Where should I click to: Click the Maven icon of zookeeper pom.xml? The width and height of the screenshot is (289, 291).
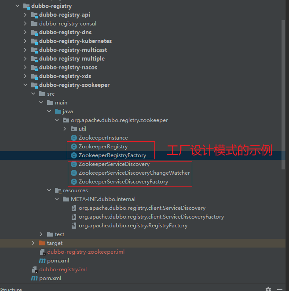coord(42,261)
